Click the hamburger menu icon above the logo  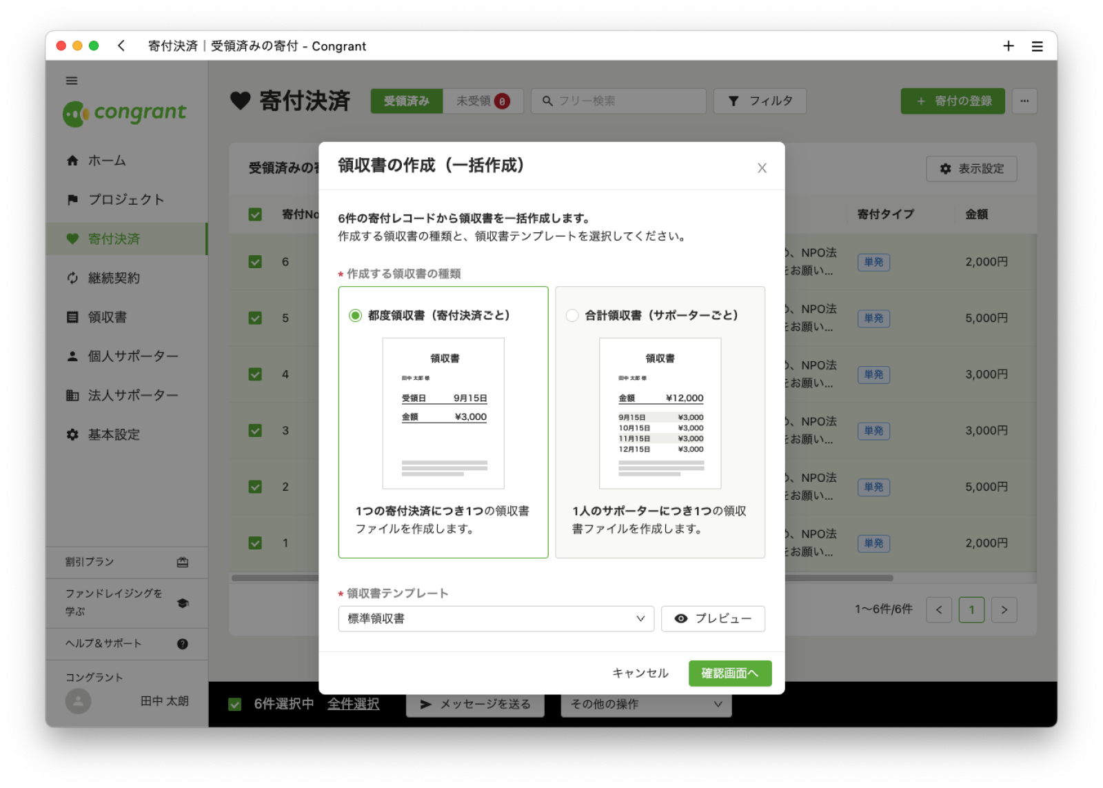pos(72,81)
